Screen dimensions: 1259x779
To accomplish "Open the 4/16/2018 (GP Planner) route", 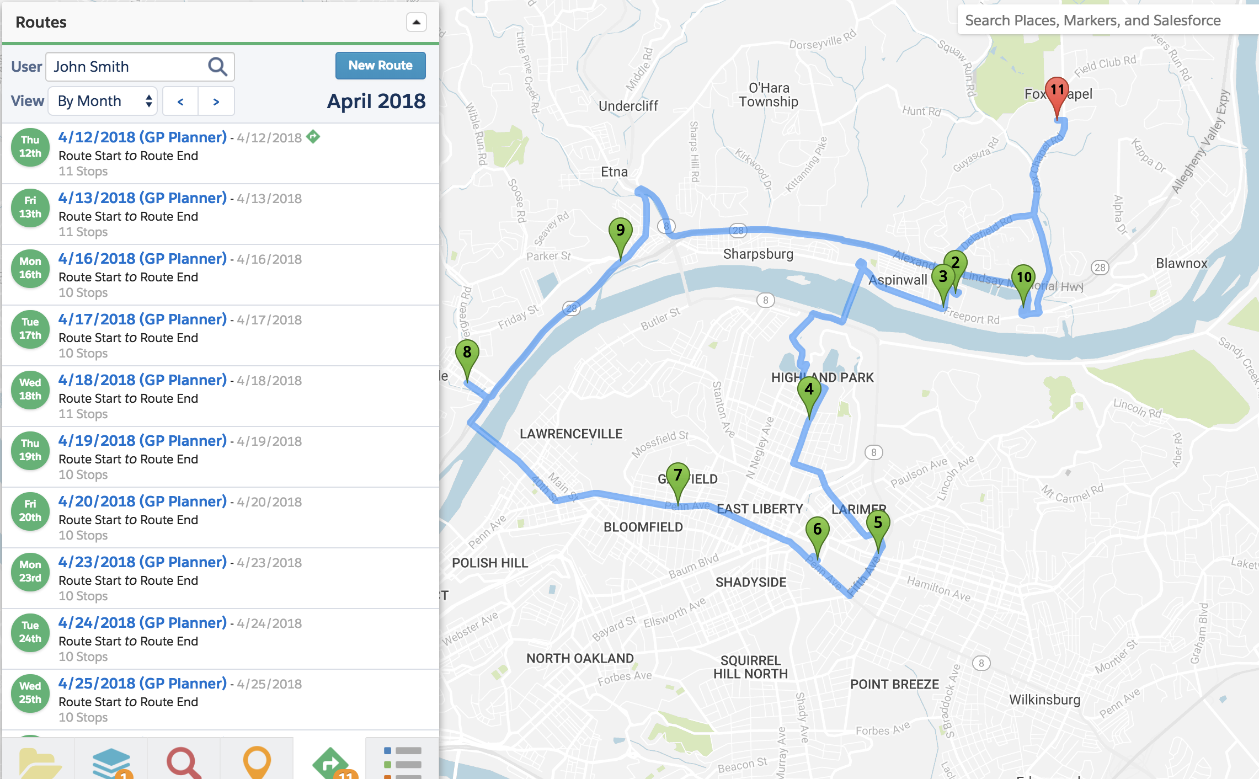I will [x=142, y=258].
